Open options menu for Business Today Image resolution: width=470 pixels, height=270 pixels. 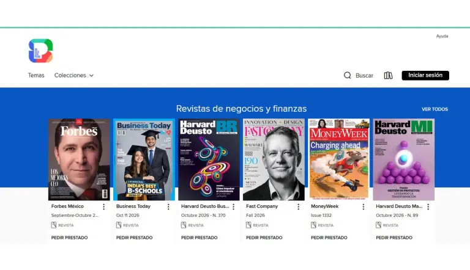click(x=168, y=206)
